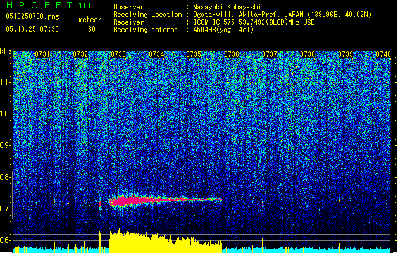
Task: Select the filename 0510250730.png
Action: [32, 16]
